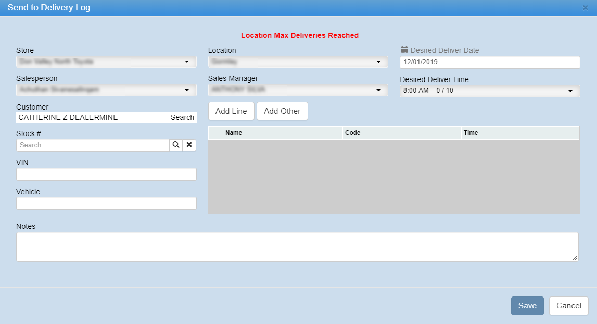Open the Salesperson dropdown list
This screenshot has width=597, height=324.
point(106,90)
